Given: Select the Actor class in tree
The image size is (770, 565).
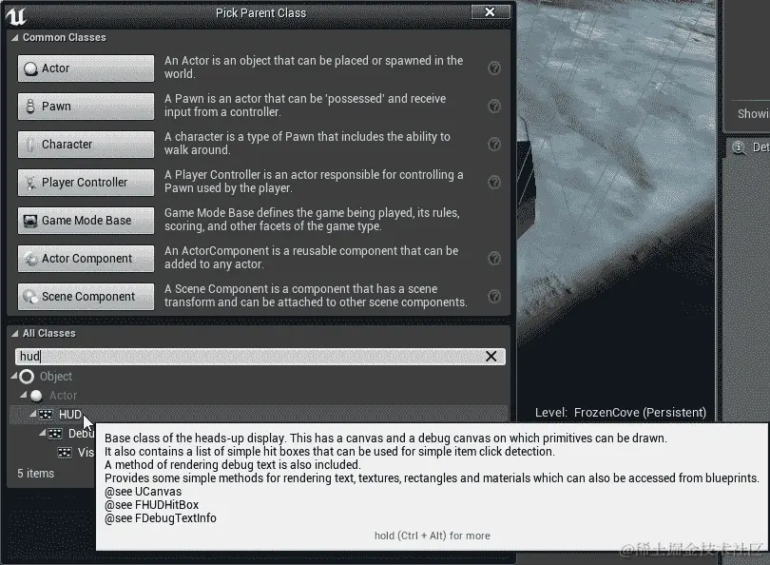Looking at the screenshot, I should pyautogui.click(x=63, y=396).
